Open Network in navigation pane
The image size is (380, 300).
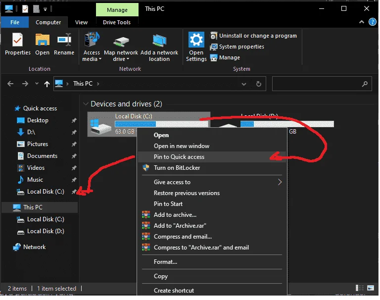coord(34,247)
